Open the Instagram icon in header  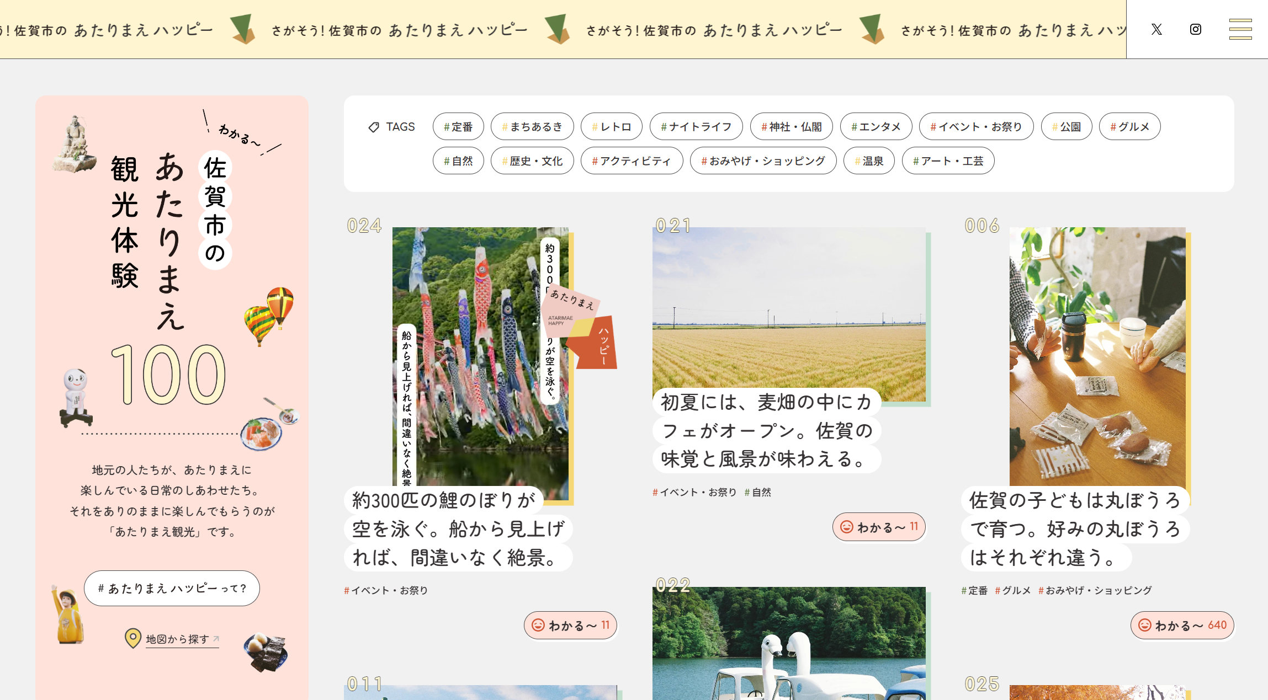click(1196, 29)
